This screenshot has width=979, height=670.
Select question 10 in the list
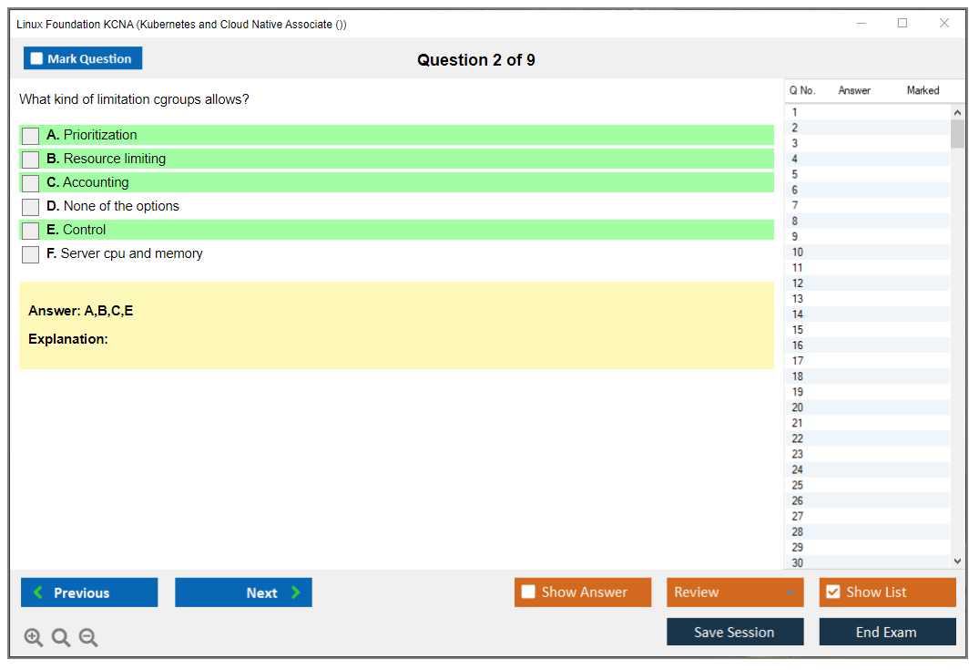798,253
